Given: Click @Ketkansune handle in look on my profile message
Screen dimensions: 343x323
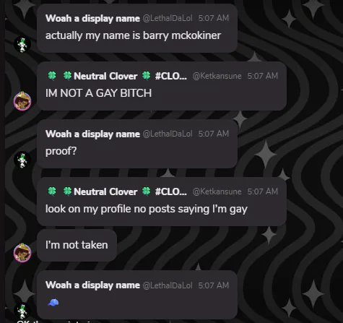Looking at the screenshot, I should coord(217,191).
